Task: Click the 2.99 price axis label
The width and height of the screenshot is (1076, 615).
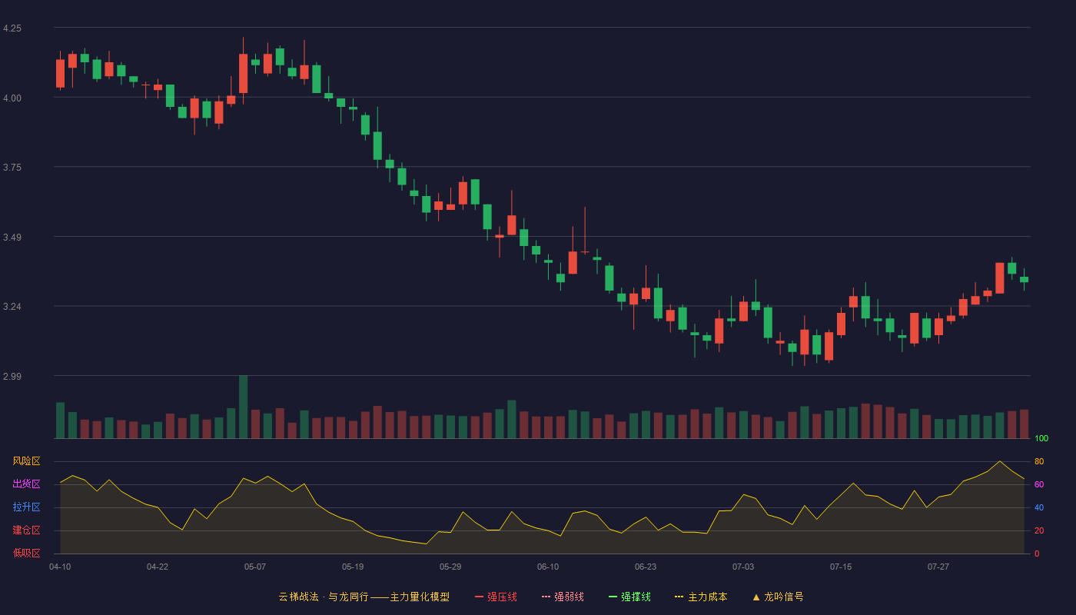Action: pyautogui.click(x=12, y=377)
